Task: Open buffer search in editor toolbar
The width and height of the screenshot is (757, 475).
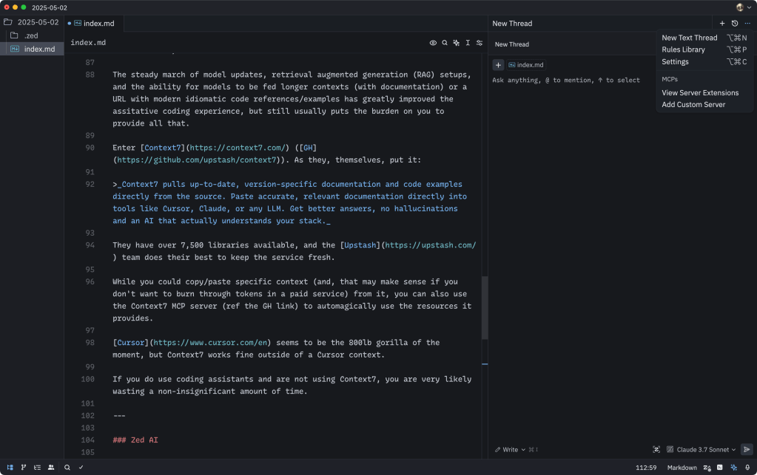Action: click(x=445, y=43)
